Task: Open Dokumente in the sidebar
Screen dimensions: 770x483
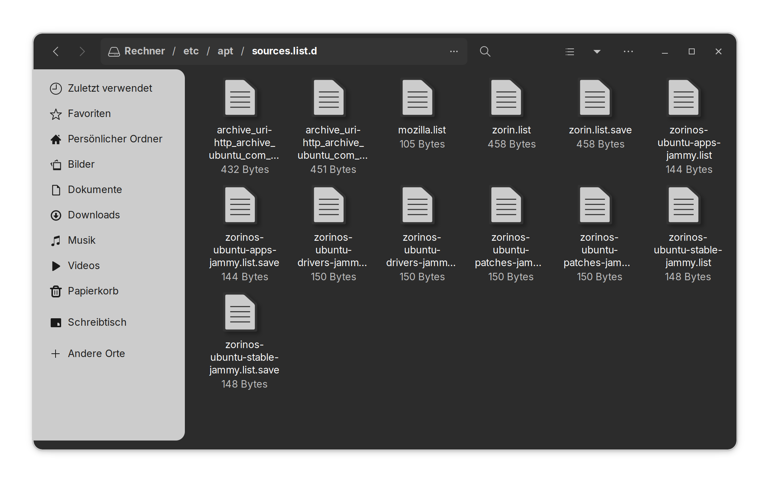Action: click(108, 190)
